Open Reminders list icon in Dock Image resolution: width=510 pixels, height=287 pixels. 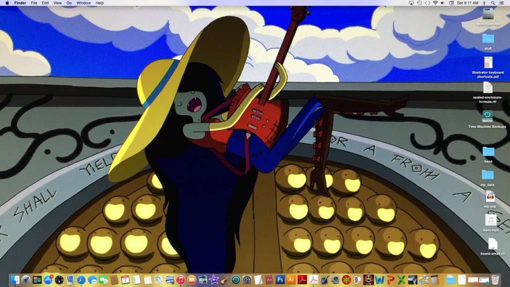(x=136, y=280)
